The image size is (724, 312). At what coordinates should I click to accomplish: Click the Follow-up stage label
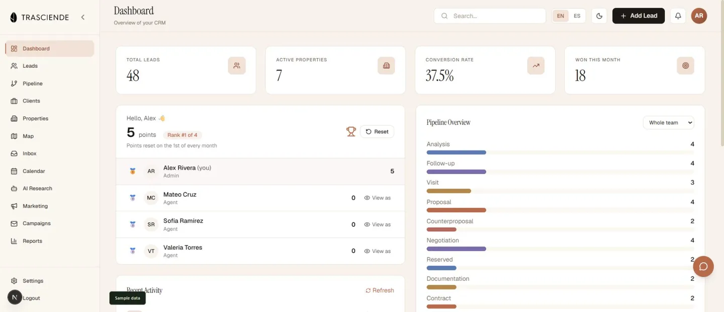tap(440, 164)
